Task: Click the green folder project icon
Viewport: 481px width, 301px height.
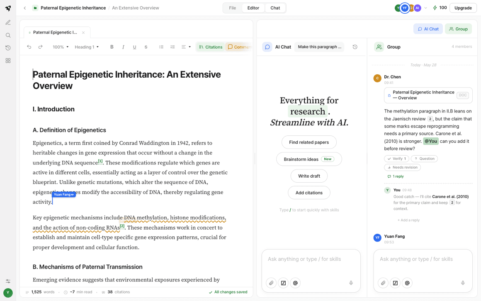Action: 35,8
